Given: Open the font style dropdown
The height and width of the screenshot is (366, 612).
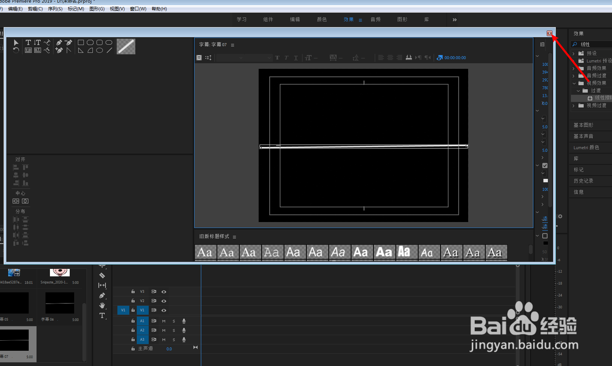Looking at the screenshot, I should point(259,58).
